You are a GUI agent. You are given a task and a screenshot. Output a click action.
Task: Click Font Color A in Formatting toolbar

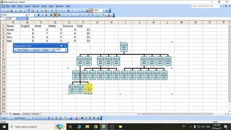(109, 15)
